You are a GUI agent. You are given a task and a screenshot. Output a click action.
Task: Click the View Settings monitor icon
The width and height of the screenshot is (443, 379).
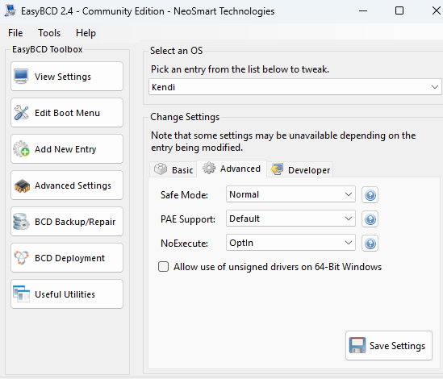click(x=21, y=77)
